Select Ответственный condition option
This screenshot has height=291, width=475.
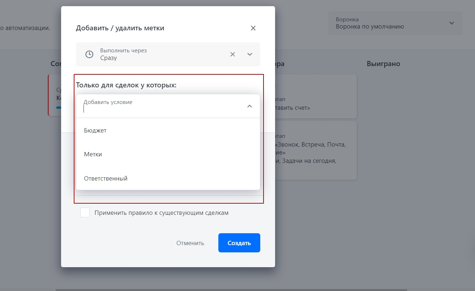[168, 178]
